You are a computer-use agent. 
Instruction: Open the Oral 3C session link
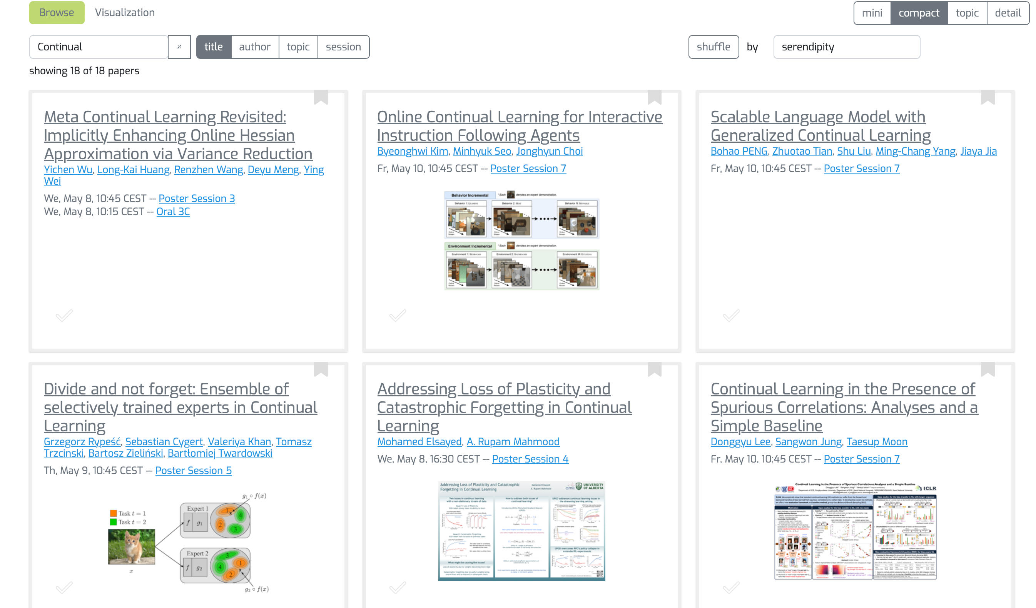click(173, 212)
